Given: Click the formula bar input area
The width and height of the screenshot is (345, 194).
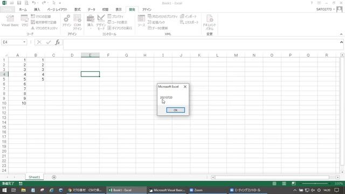Looking at the screenshot, I should tap(201, 44).
